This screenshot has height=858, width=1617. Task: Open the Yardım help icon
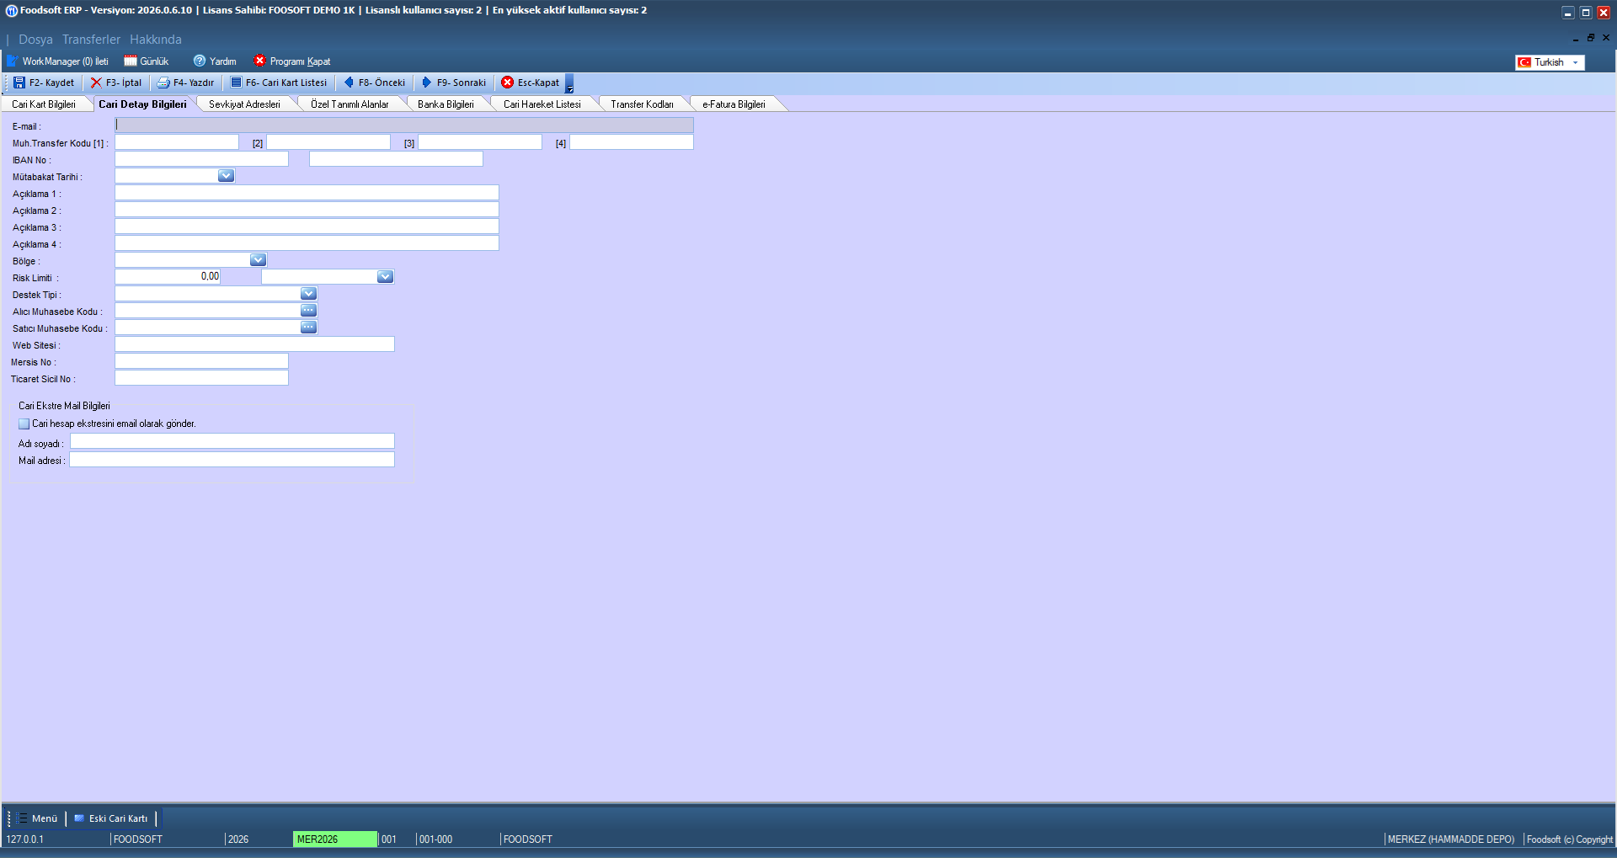(x=200, y=61)
